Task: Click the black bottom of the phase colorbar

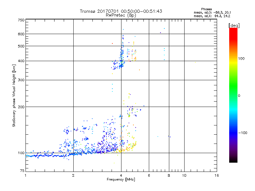Action: click(x=233, y=160)
